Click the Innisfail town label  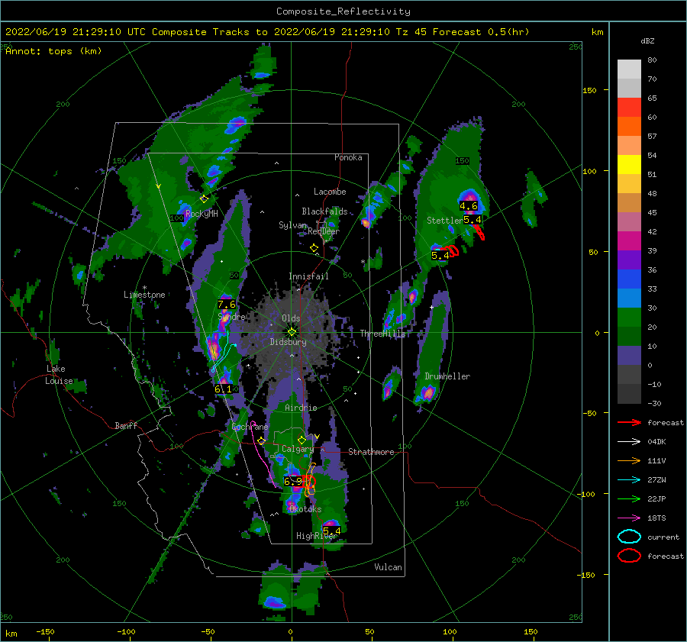click(308, 276)
